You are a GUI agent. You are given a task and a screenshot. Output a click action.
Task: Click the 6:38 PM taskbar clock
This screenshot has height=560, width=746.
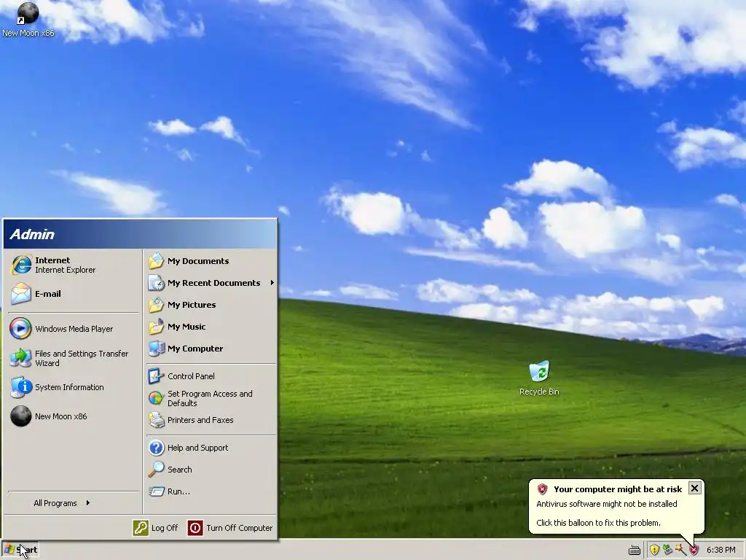pos(721,550)
